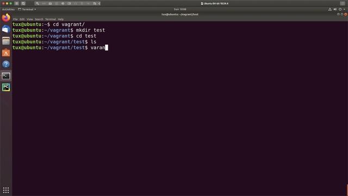The width and height of the screenshot is (348, 196).
Task: Open the View menu
Action: tap(30, 20)
